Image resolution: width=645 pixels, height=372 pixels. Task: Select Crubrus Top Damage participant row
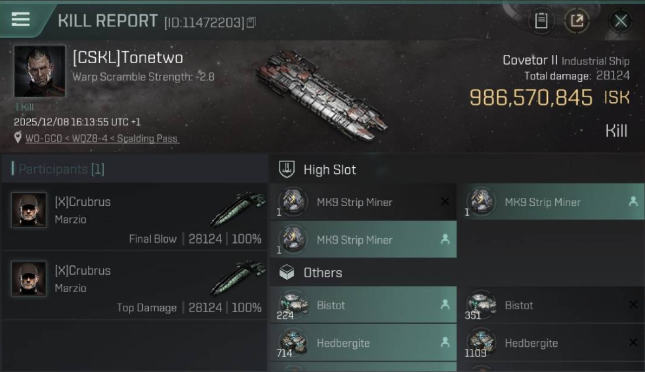(x=135, y=285)
